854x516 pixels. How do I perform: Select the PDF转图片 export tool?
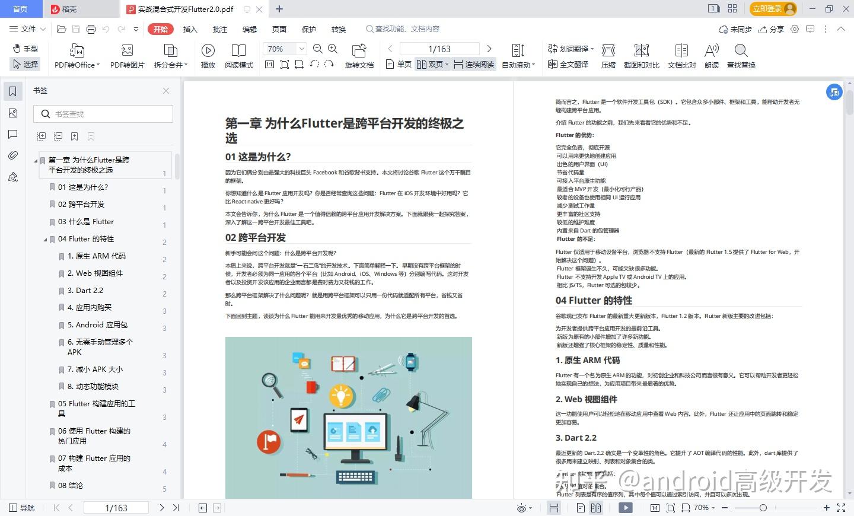coord(126,56)
